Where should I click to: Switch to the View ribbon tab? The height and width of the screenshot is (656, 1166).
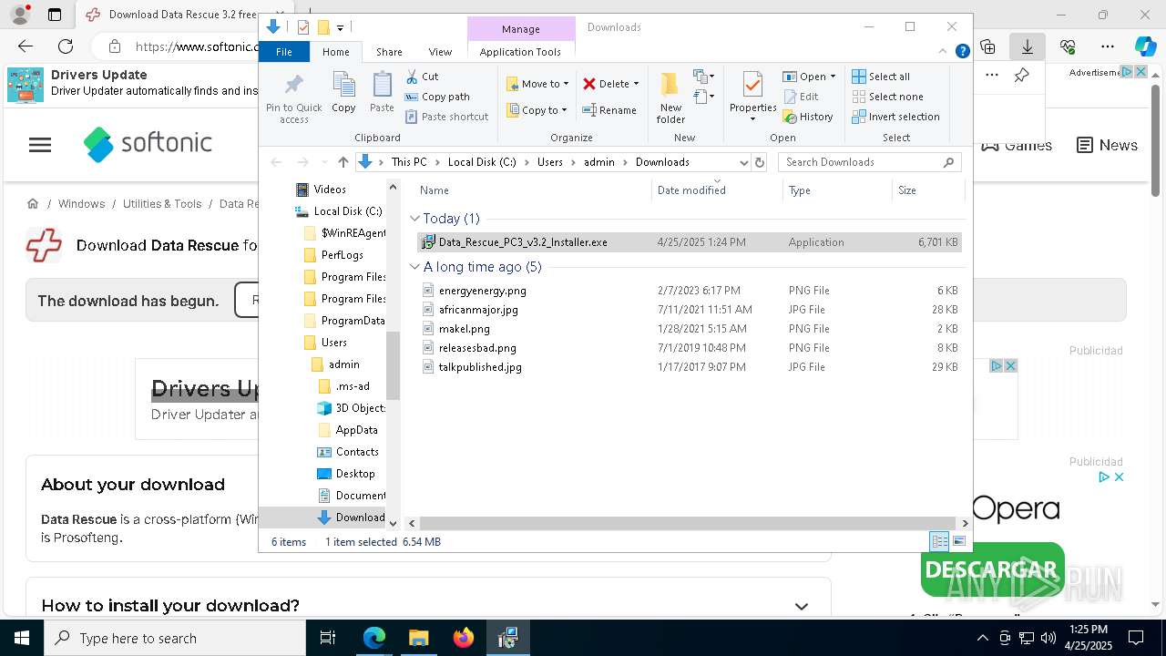click(x=440, y=52)
